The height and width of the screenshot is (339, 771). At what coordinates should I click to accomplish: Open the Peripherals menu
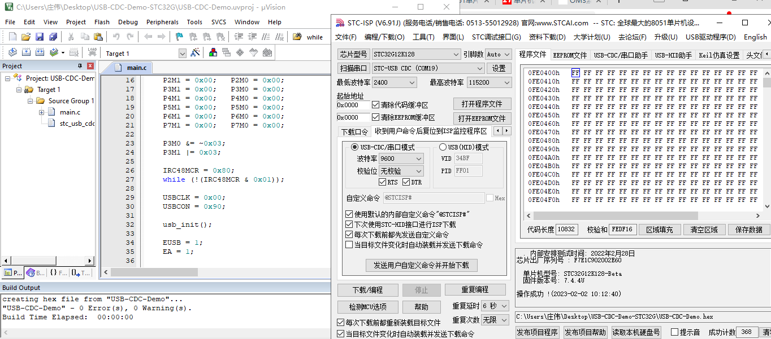(162, 22)
